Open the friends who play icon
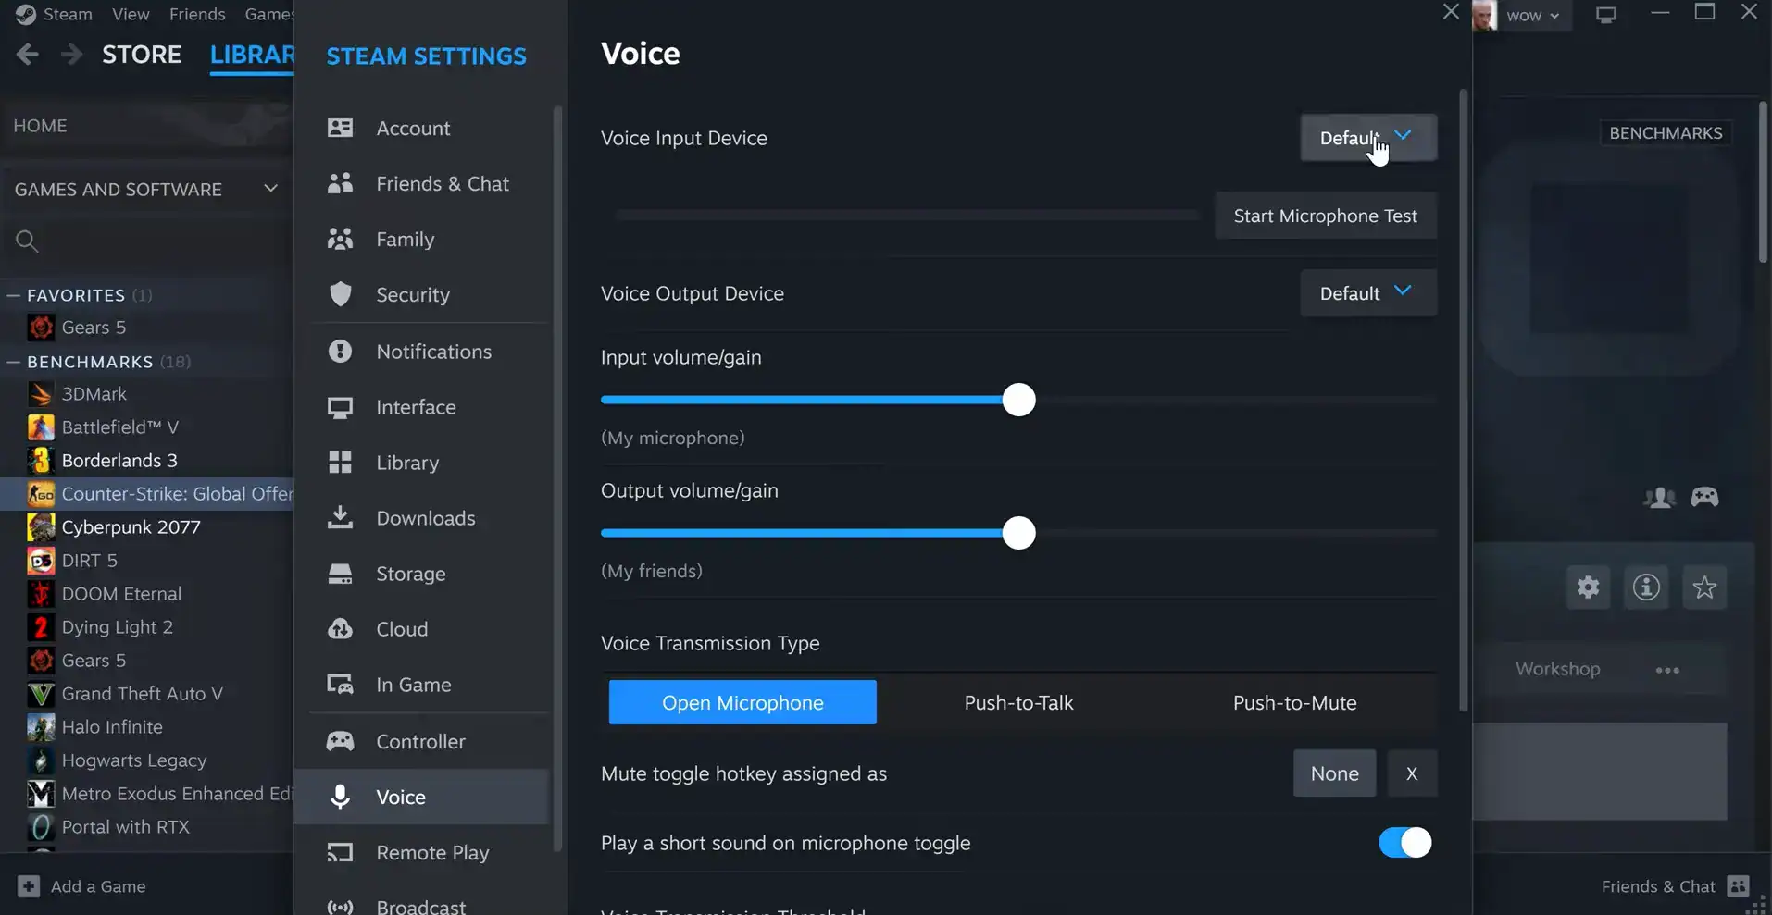Viewport: 1772px width, 915px height. pos(1659,498)
